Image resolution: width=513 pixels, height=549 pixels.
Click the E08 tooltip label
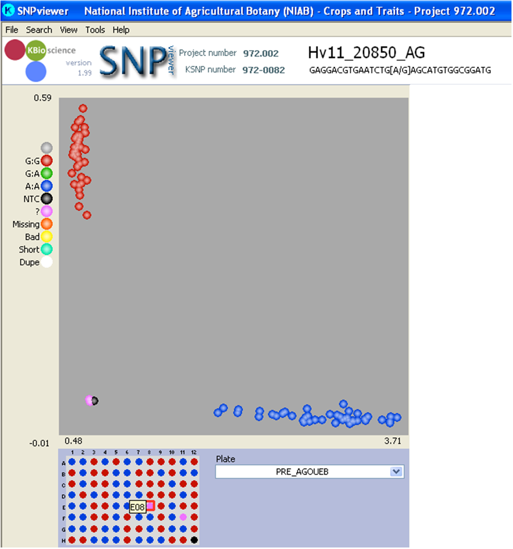pyautogui.click(x=137, y=507)
